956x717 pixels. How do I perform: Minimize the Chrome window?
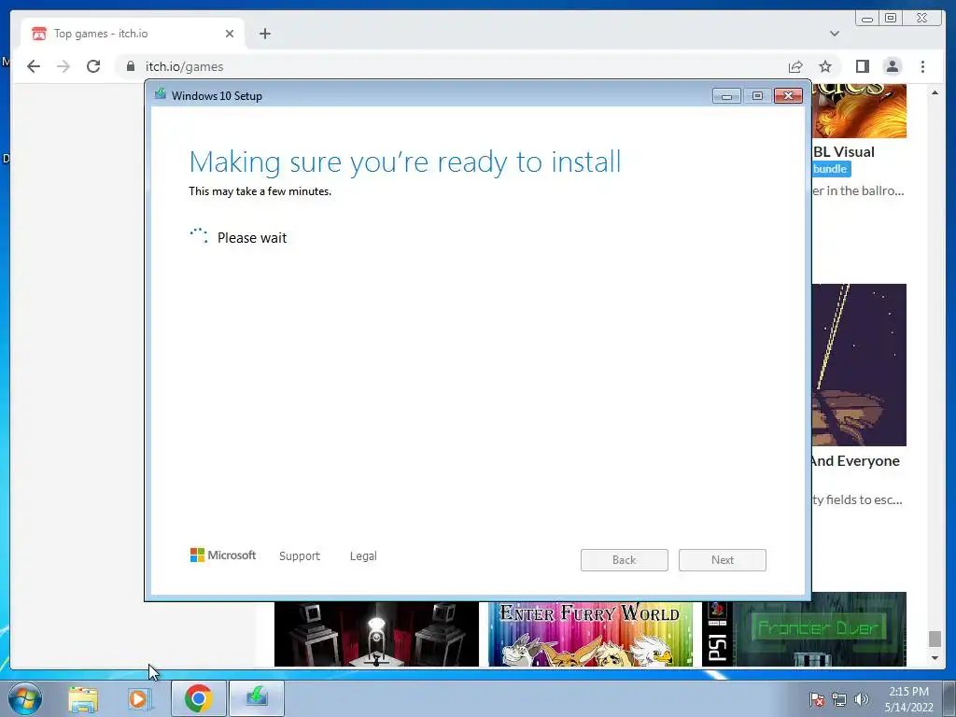point(867,19)
